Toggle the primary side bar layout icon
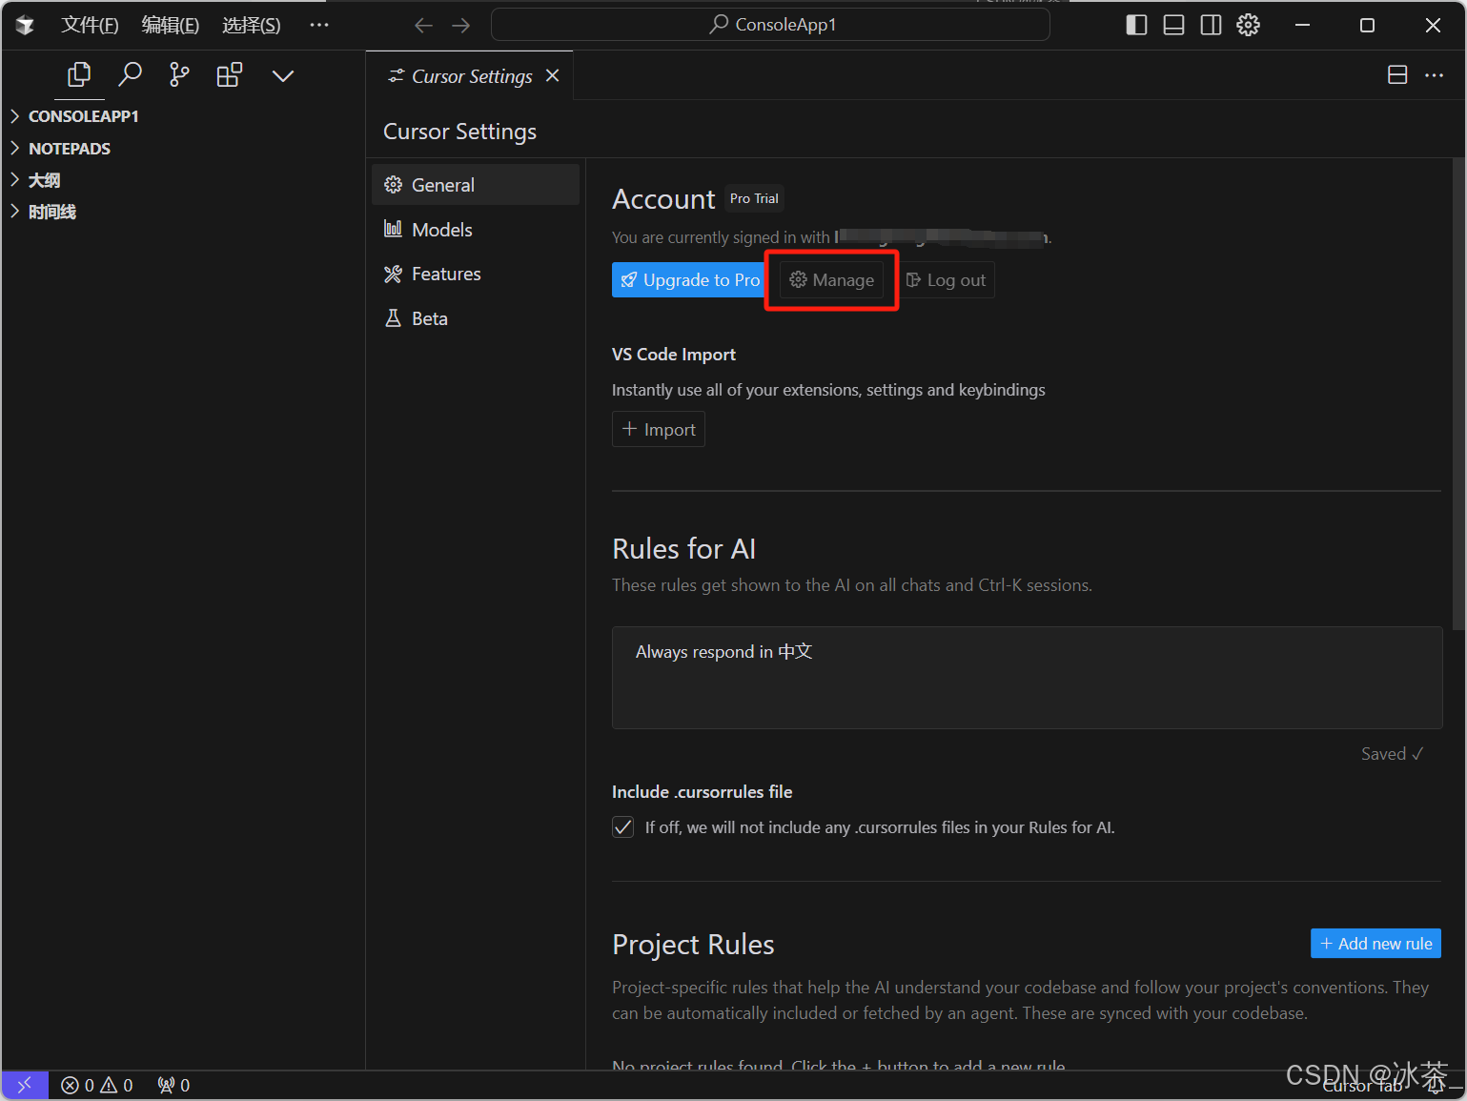 point(1136,26)
